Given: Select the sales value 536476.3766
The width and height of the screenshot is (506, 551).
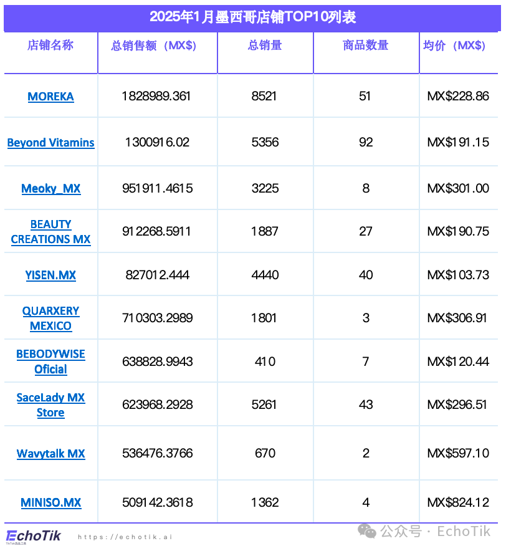Looking at the screenshot, I should 157,453.
